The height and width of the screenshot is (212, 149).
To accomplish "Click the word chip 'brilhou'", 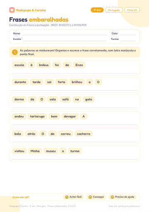I will click(77, 82).
